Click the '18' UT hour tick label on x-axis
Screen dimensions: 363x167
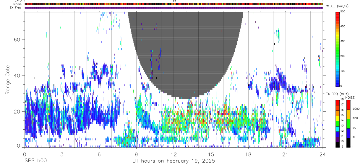tap(248, 154)
